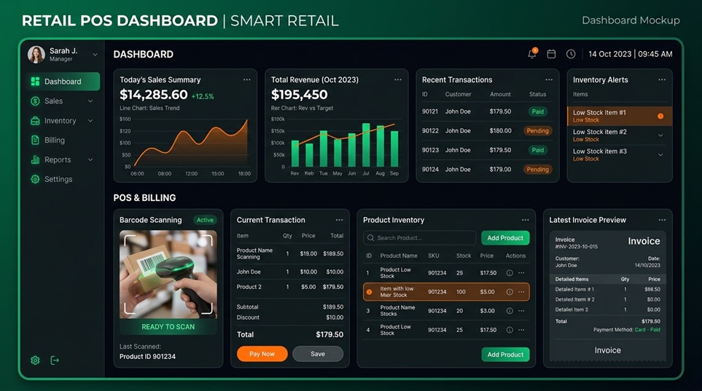Open Recent Transactions more options
702x391 pixels.
pos(549,79)
